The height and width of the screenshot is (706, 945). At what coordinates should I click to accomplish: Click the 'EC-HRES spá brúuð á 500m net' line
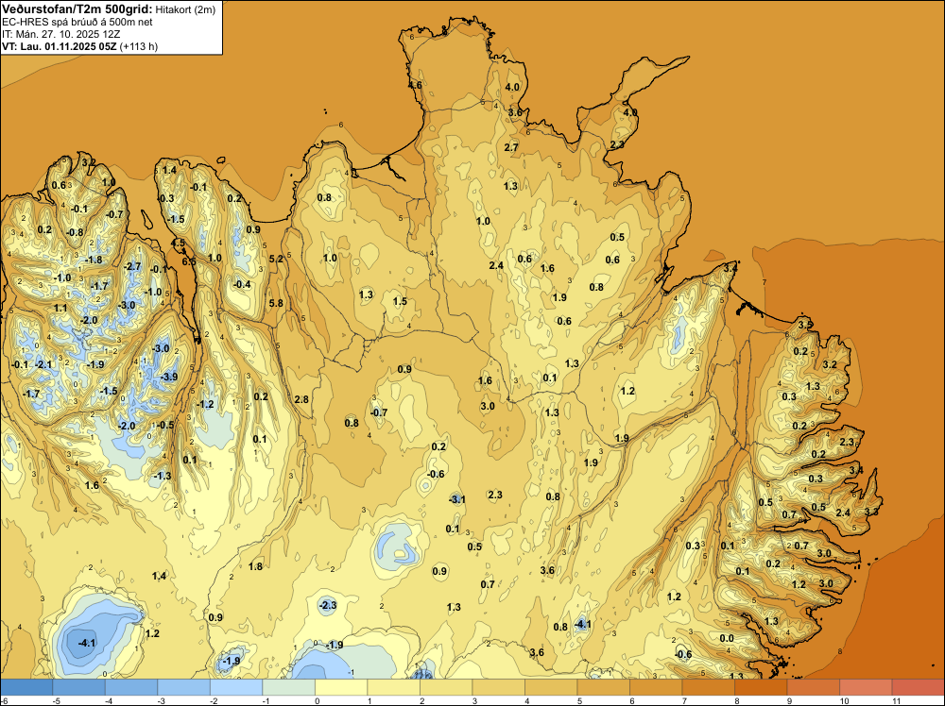[77, 23]
